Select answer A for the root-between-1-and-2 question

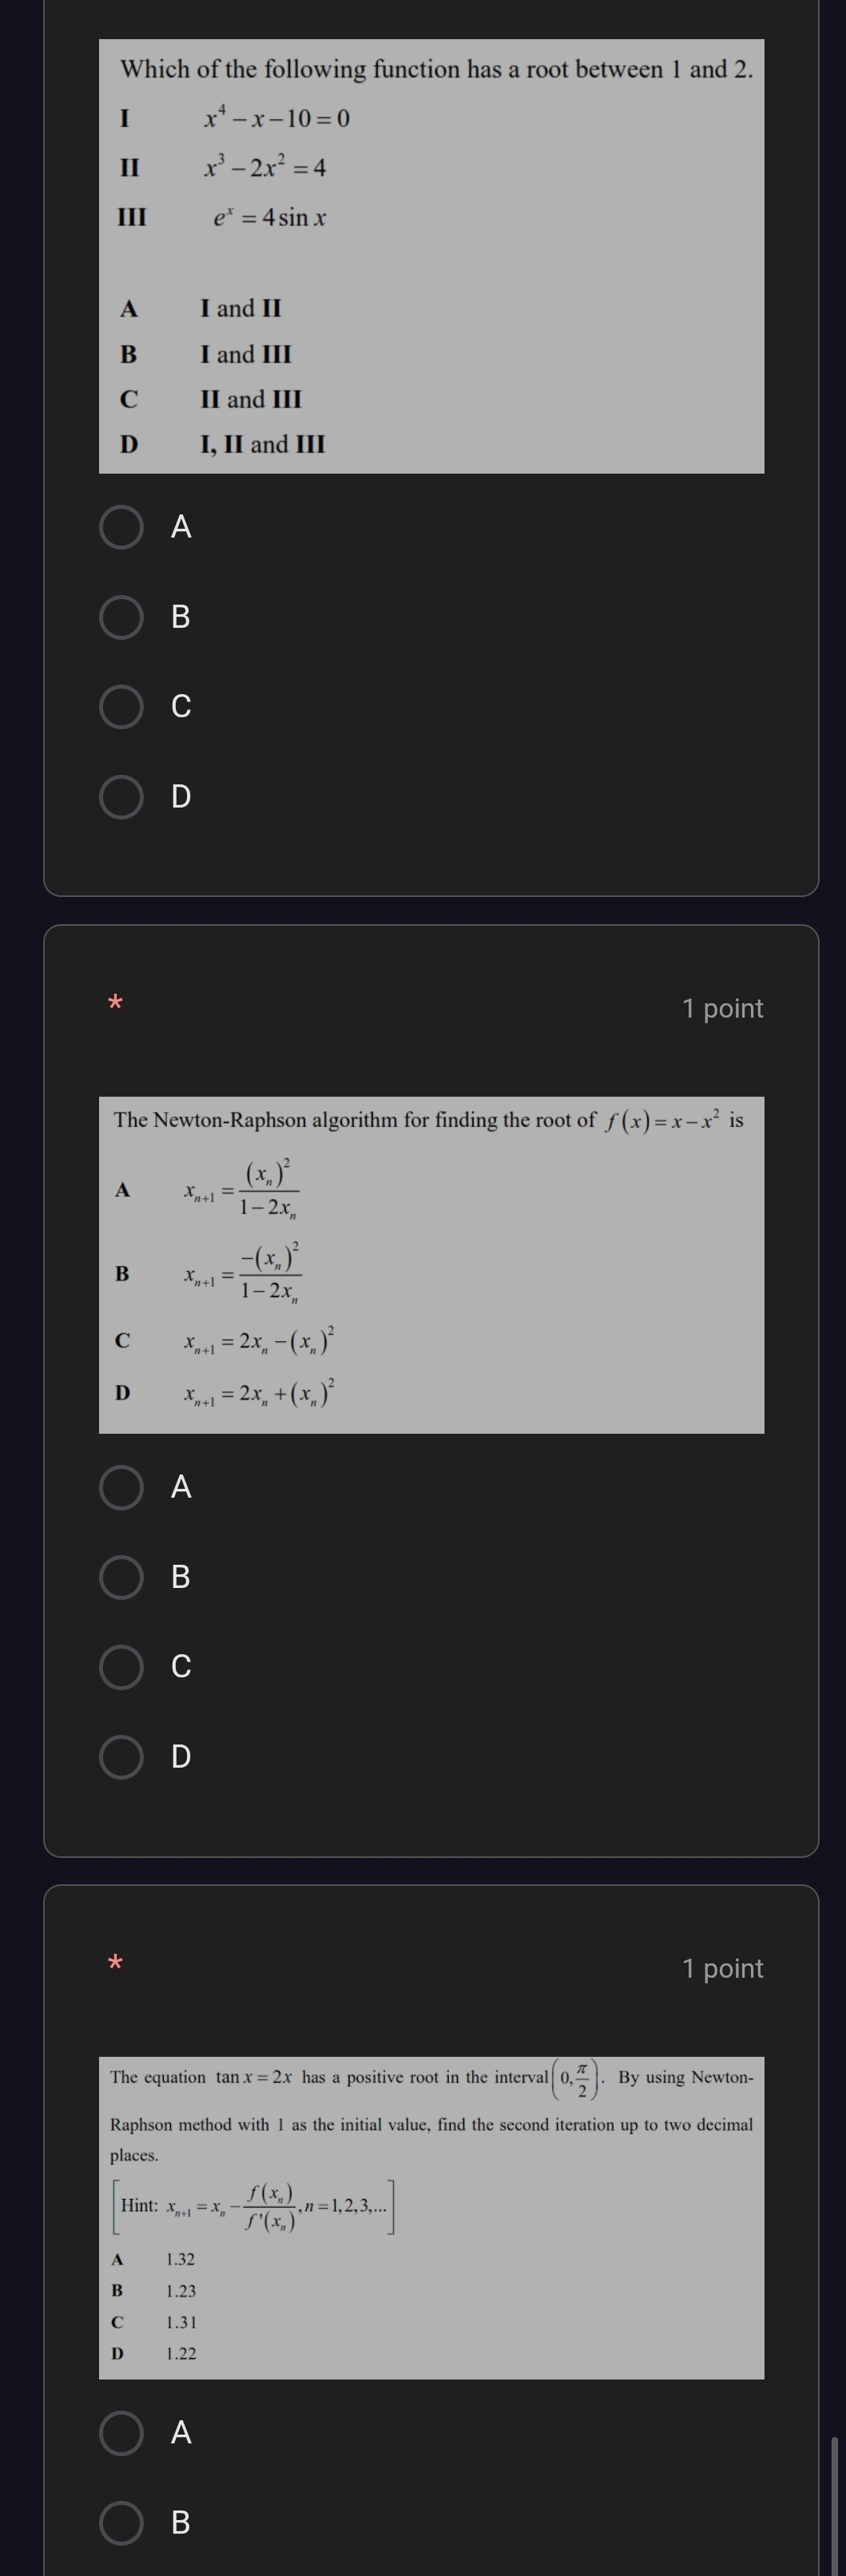pyautogui.click(x=122, y=527)
